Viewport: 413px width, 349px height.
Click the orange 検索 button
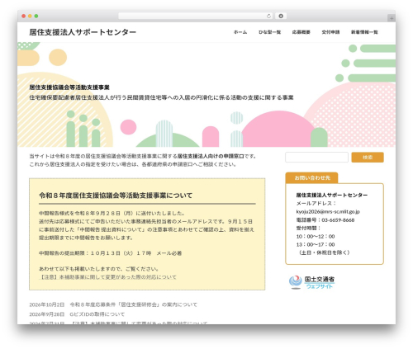coord(368,158)
